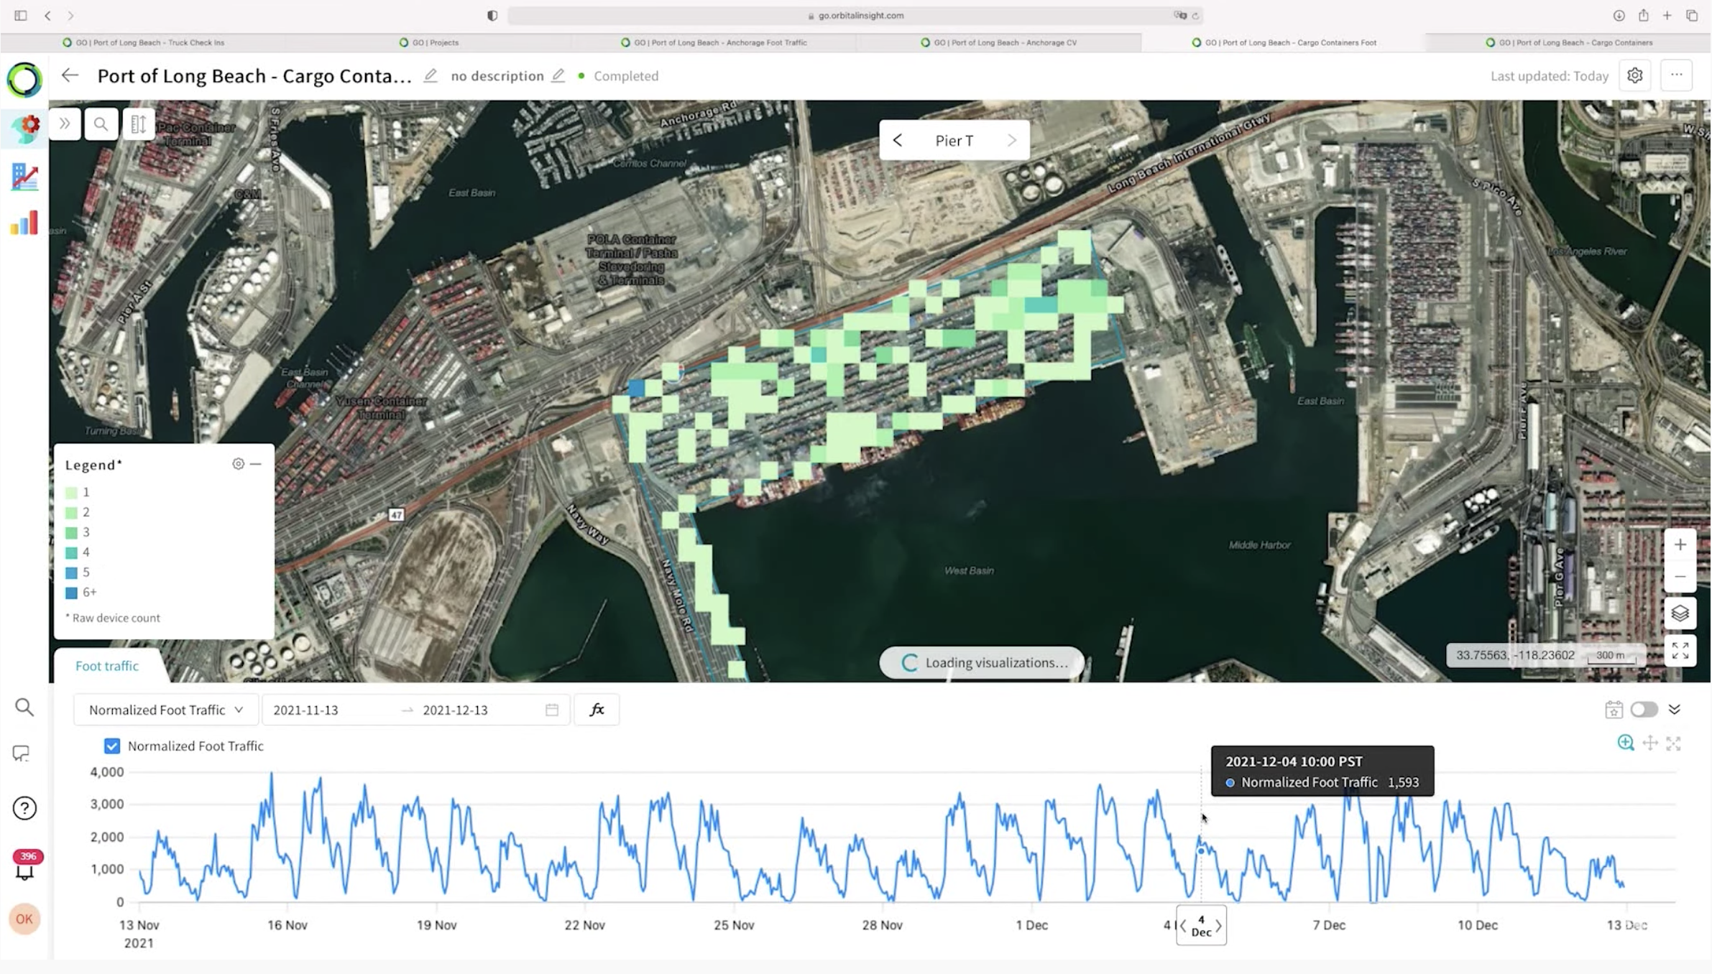This screenshot has width=1712, height=974.
Task: Open the Help question mark icon
Action: (x=24, y=808)
